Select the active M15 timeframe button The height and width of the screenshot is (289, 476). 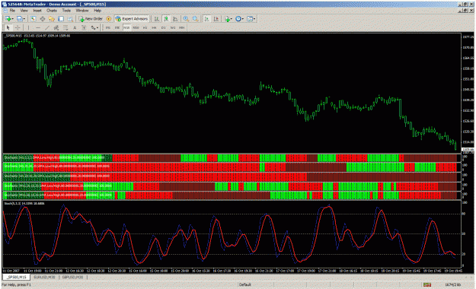126,28
